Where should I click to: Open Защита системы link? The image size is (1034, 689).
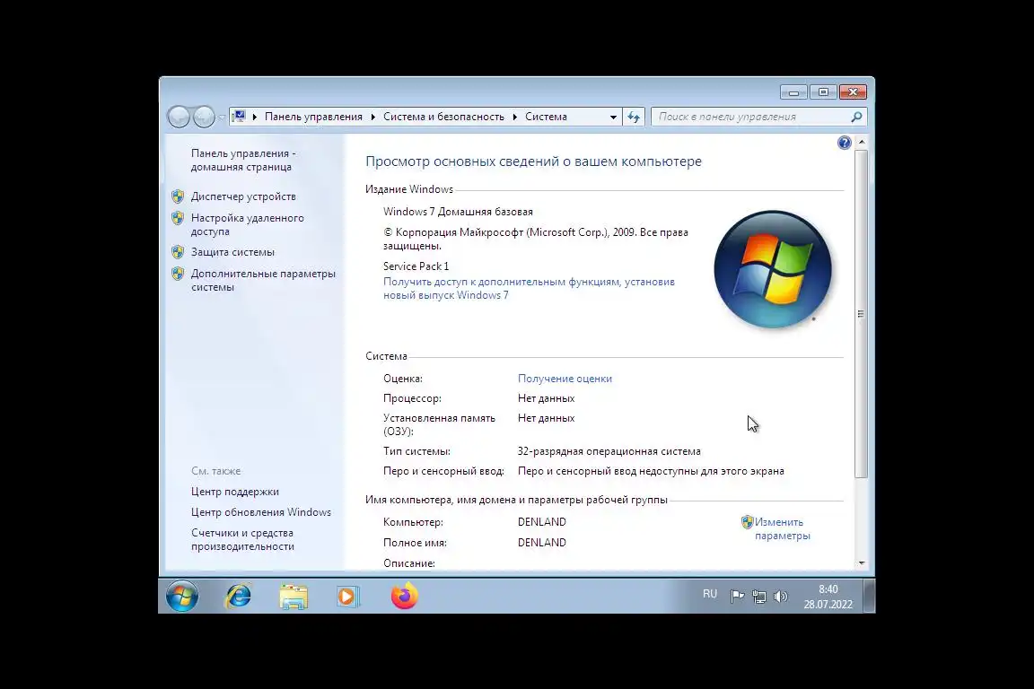(232, 252)
